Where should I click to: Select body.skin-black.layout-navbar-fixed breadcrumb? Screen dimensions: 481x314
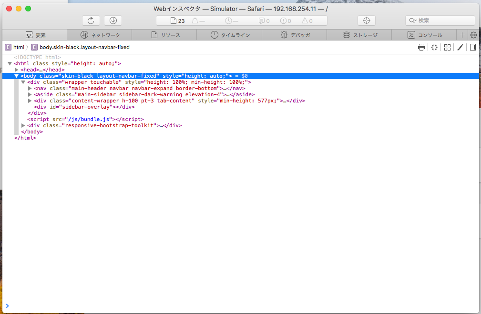pyautogui.click(x=81, y=47)
